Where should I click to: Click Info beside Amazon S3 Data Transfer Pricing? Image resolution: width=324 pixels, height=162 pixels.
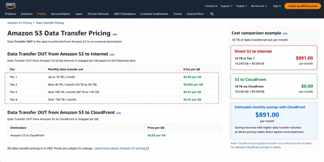pos(115,34)
